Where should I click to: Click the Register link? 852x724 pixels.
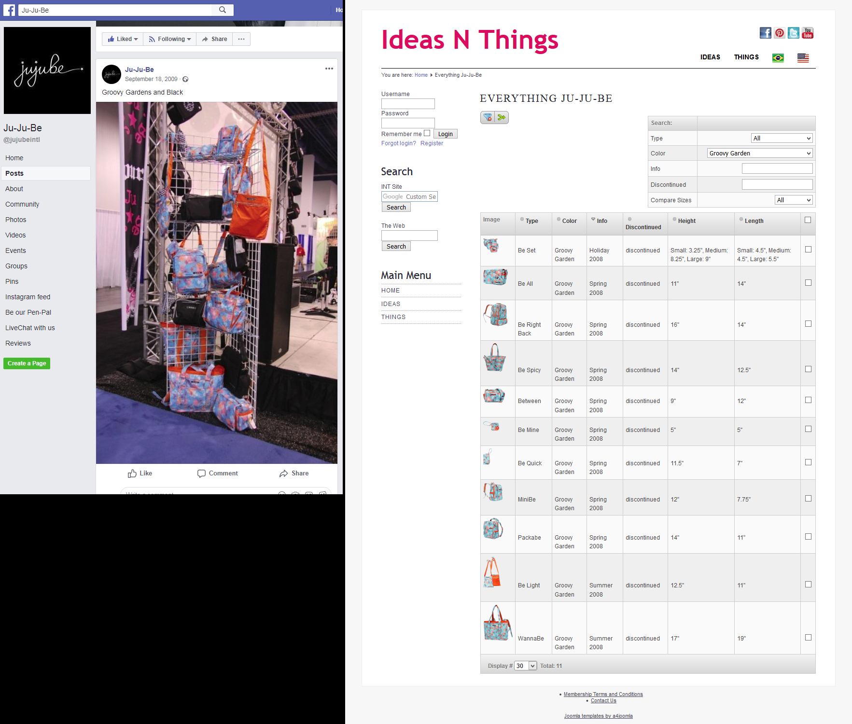432,143
